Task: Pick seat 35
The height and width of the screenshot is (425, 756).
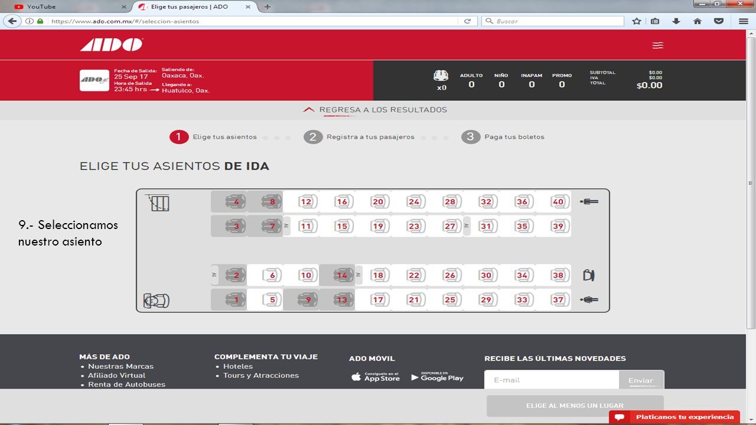Action: 522,226
